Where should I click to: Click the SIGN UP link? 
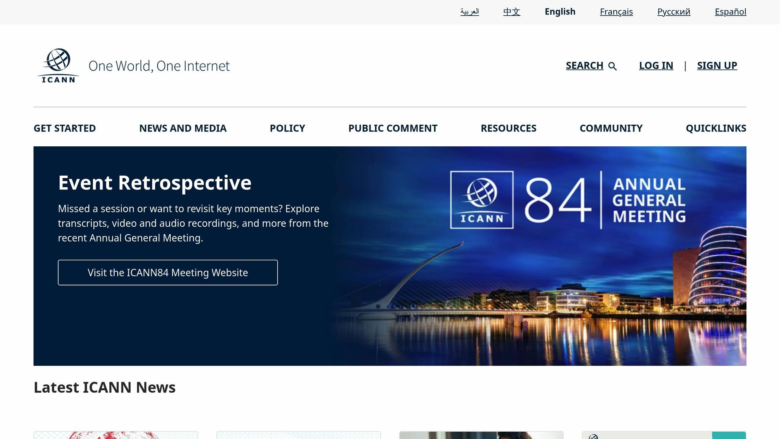717,65
